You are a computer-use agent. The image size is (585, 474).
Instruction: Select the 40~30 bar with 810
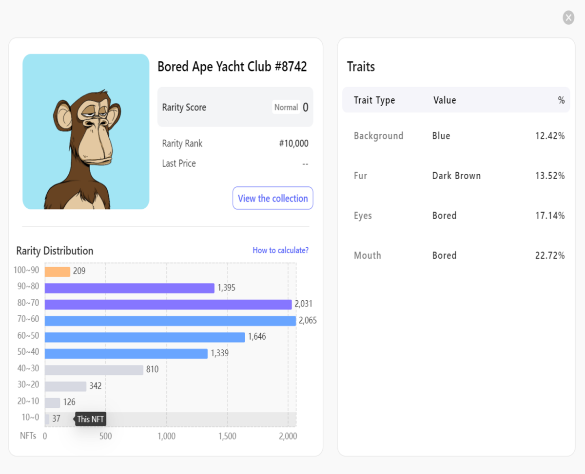click(94, 370)
